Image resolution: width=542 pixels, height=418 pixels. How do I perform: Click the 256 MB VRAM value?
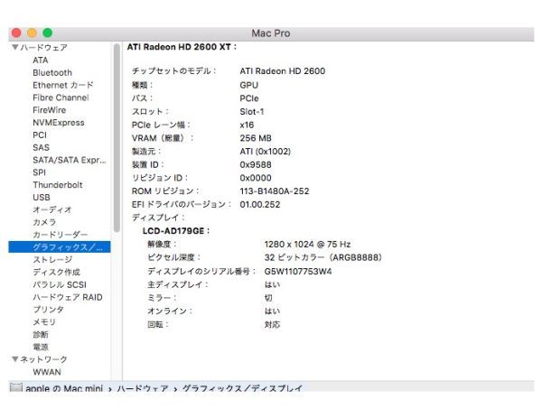pos(256,138)
